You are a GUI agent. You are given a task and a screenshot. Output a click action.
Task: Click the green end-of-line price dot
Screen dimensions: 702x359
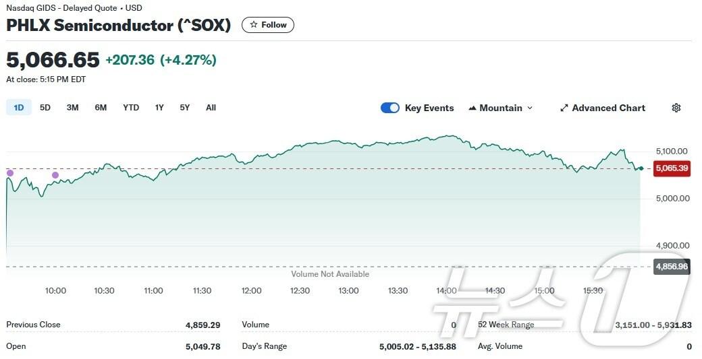[641, 168]
